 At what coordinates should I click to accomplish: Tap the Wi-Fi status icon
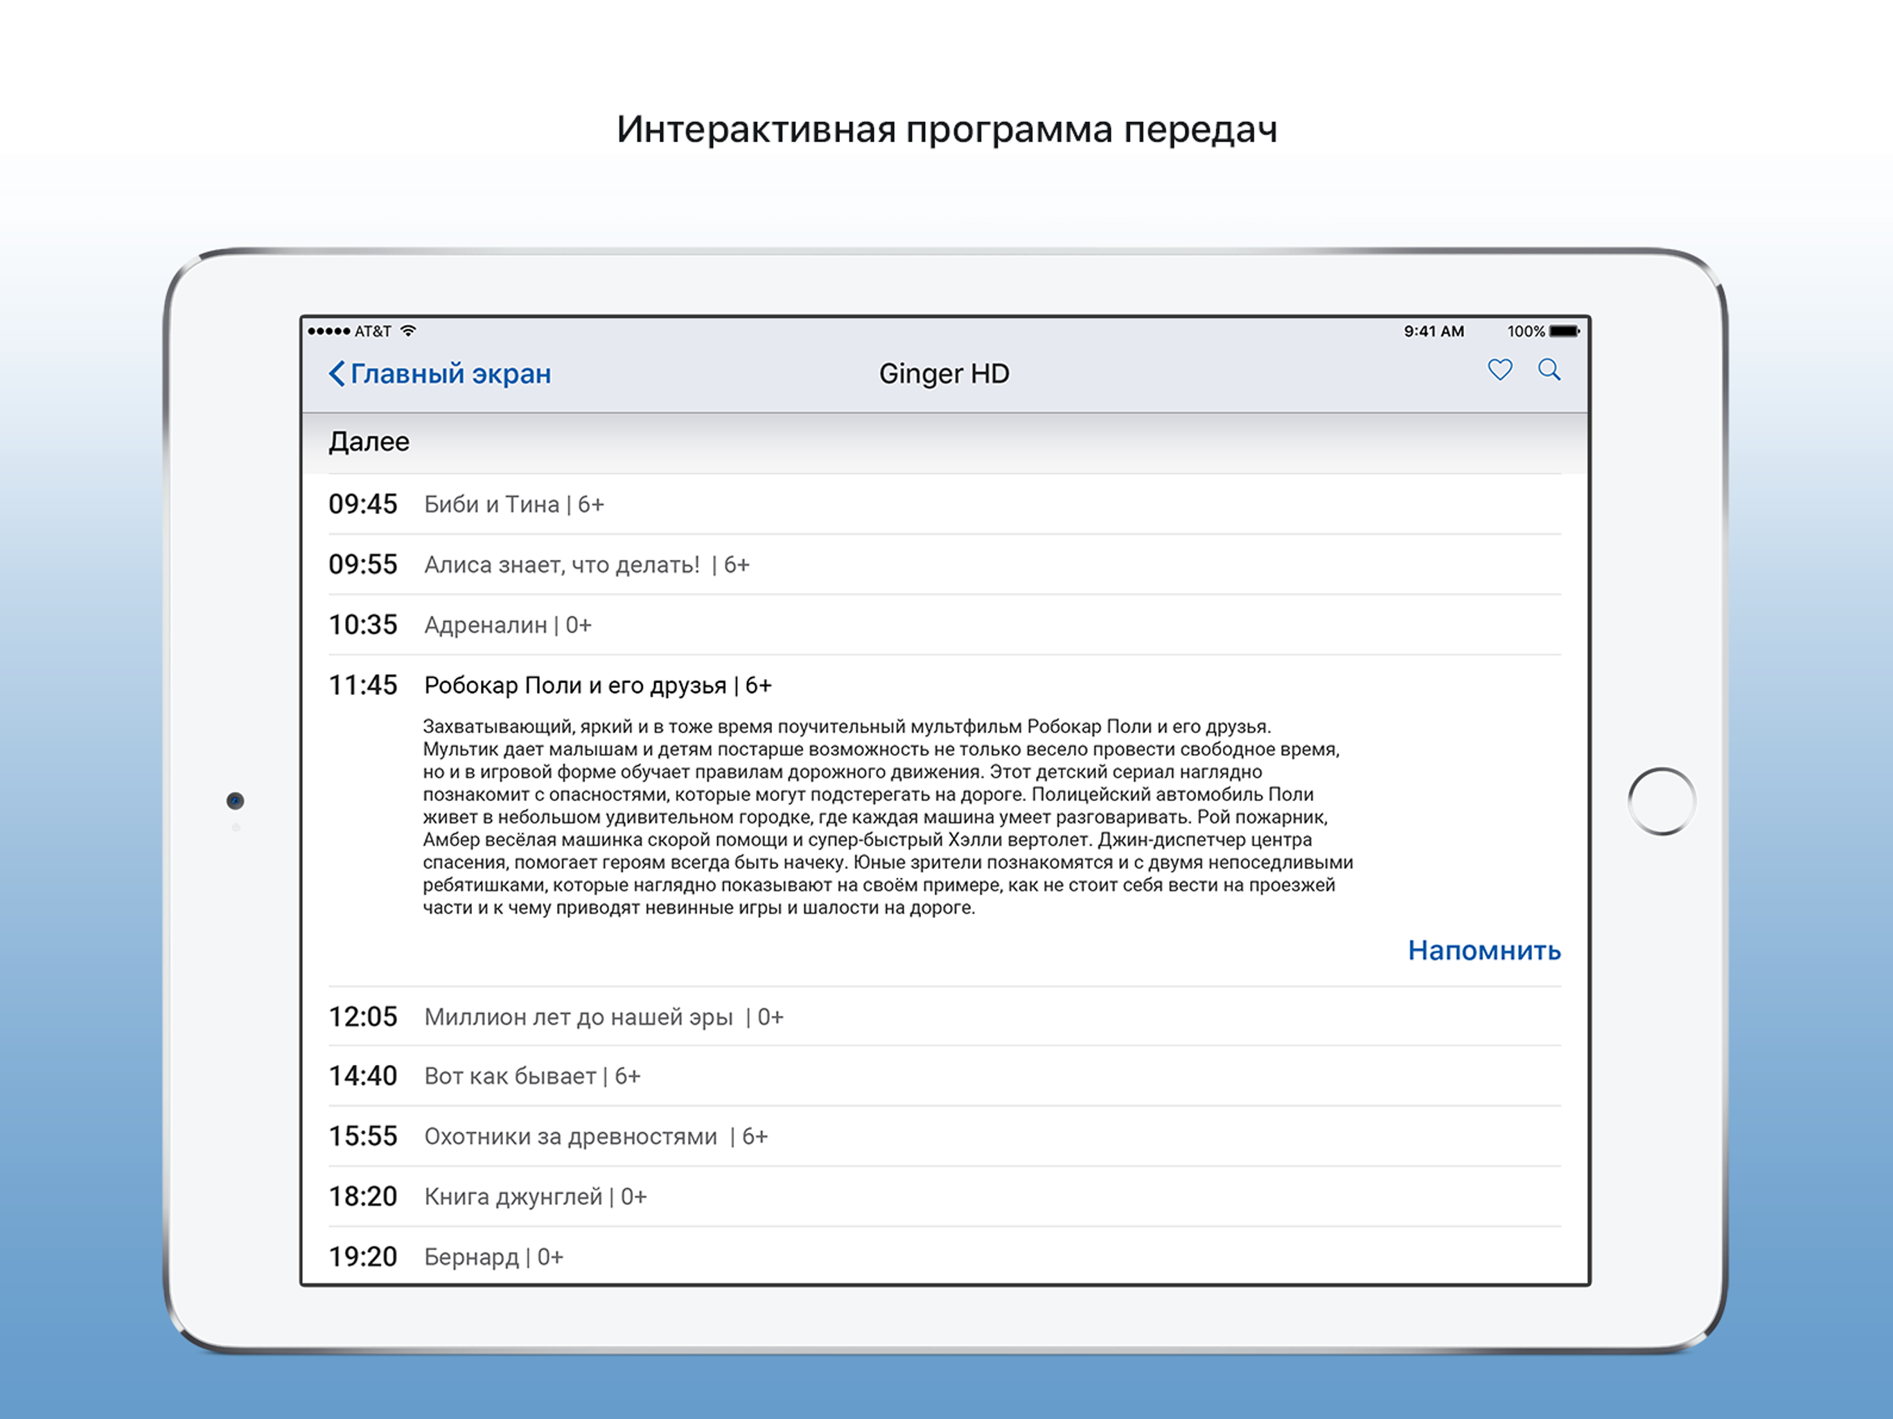click(x=408, y=331)
